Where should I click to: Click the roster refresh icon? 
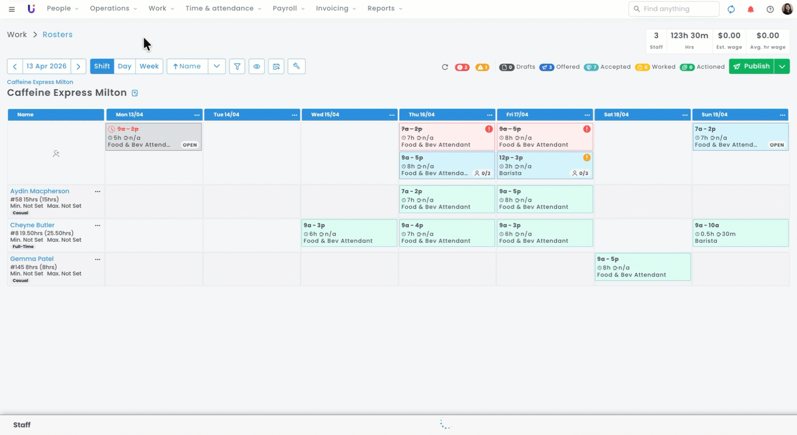click(445, 67)
